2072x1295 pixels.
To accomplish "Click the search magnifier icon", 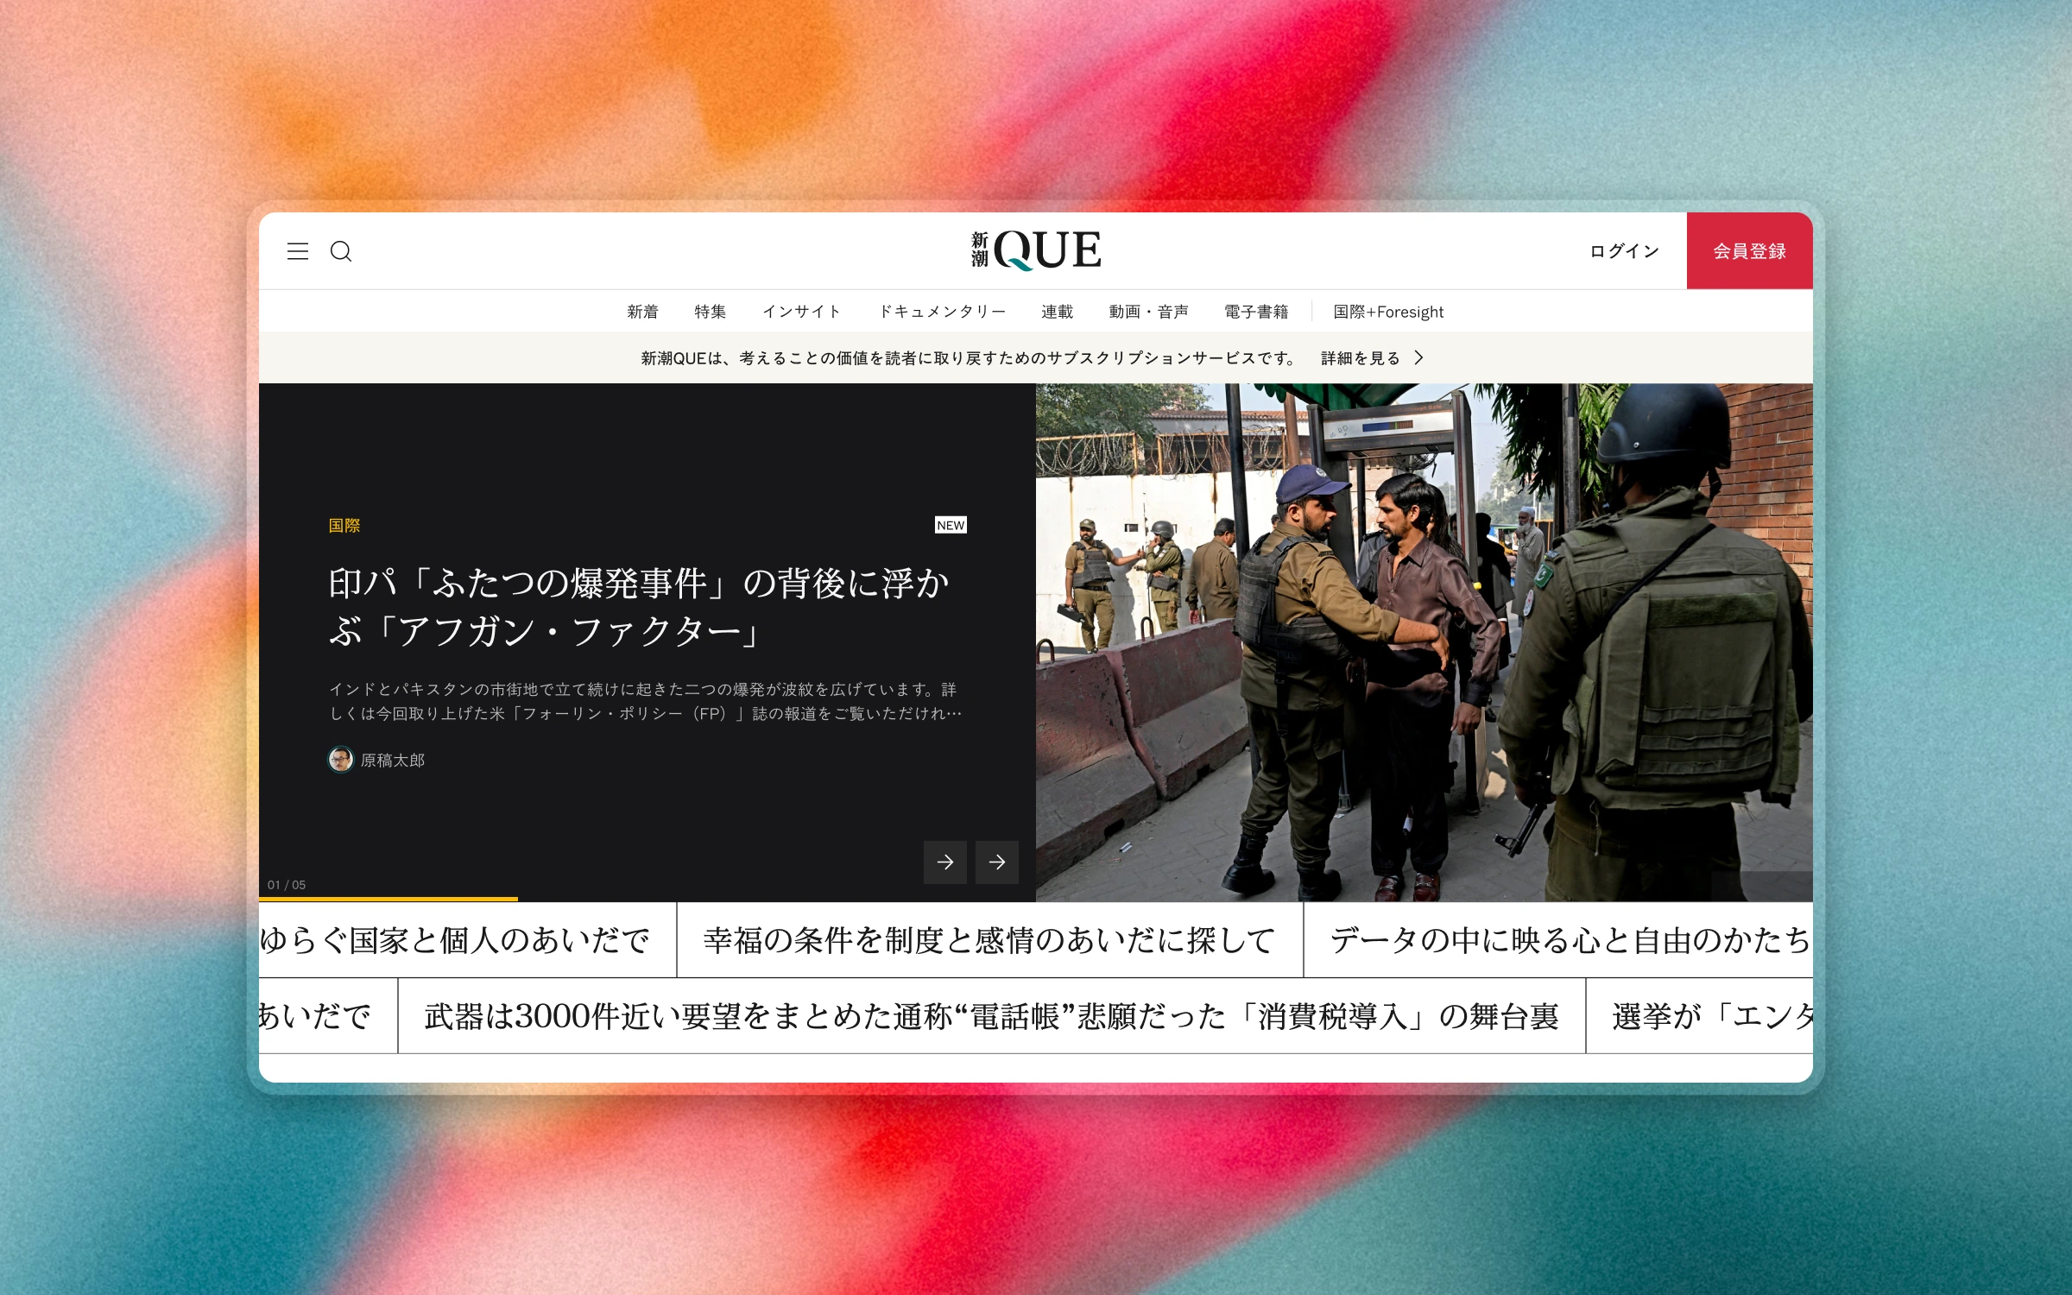I will pyautogui.click(x=341, y=251).
